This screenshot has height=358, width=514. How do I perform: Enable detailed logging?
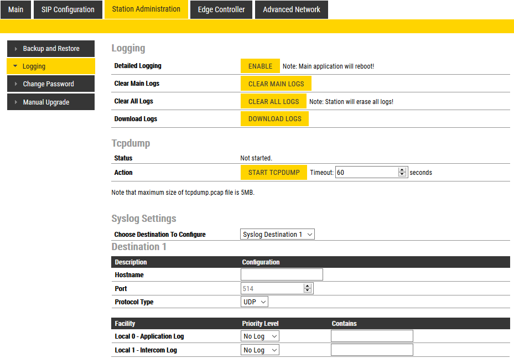[260, 66]
